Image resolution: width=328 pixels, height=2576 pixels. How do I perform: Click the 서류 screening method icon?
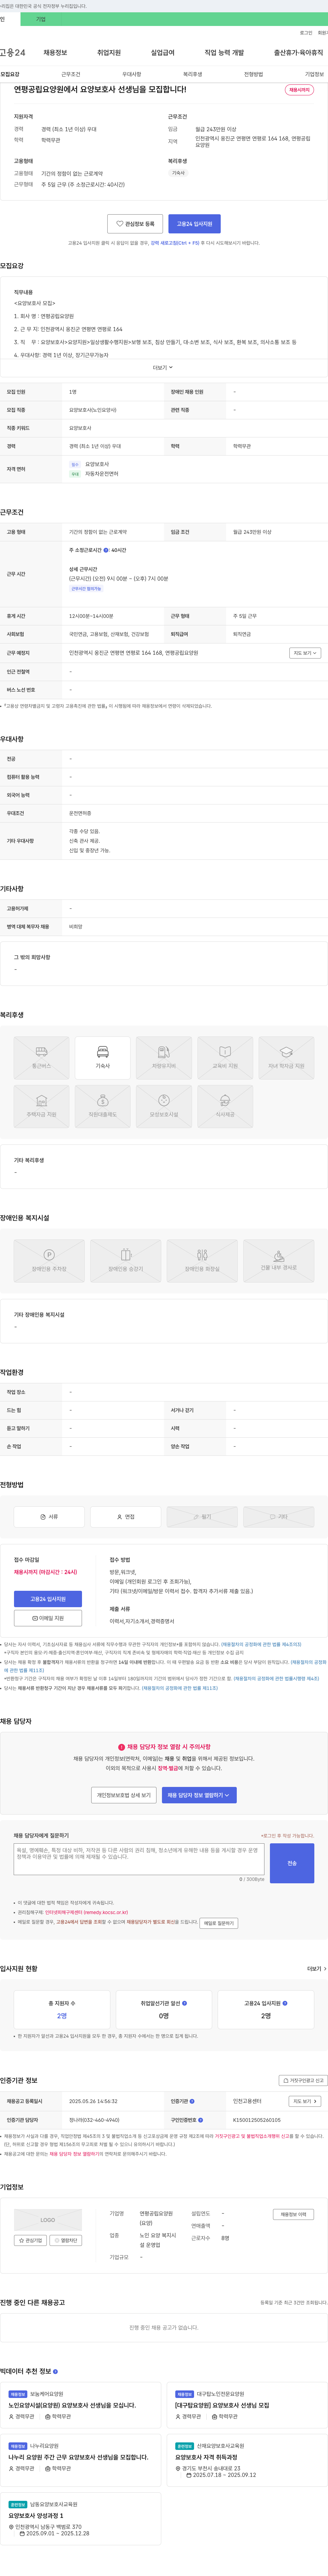click(49, 1517)
